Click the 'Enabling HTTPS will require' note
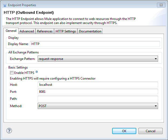168x140 pixels. (53, 78)
